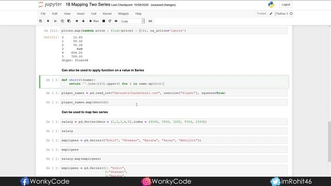Viewport: 331px width, 186px height.
Task: Click the Python logo icon
Action: pyautogui.click(x=271, y=5)
